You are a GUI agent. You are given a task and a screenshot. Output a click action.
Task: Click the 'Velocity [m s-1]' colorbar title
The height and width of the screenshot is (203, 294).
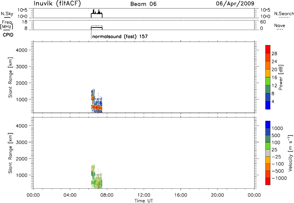pyautogui.click(x=290, y=153)
